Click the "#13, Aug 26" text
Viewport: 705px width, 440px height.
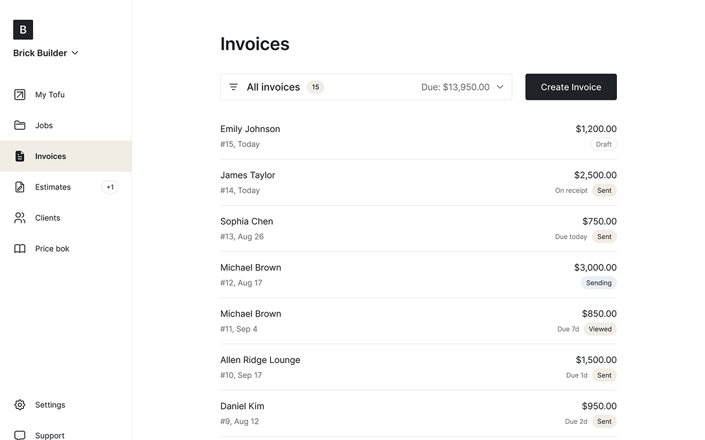[242, 237]
